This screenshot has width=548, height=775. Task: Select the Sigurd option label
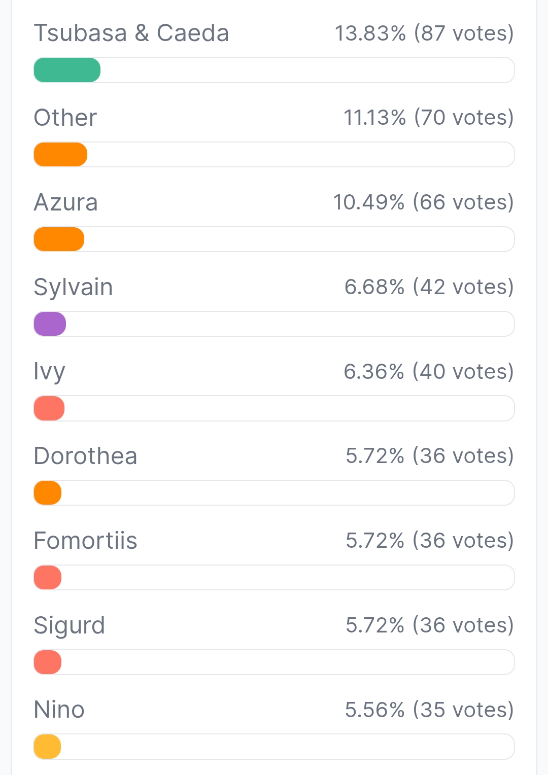pyautogui.click(x=70, y=626)
